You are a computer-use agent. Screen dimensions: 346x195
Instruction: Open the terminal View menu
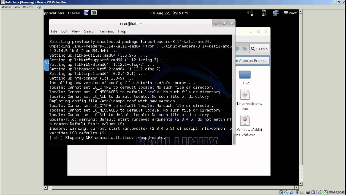click(x=76, y=31)
